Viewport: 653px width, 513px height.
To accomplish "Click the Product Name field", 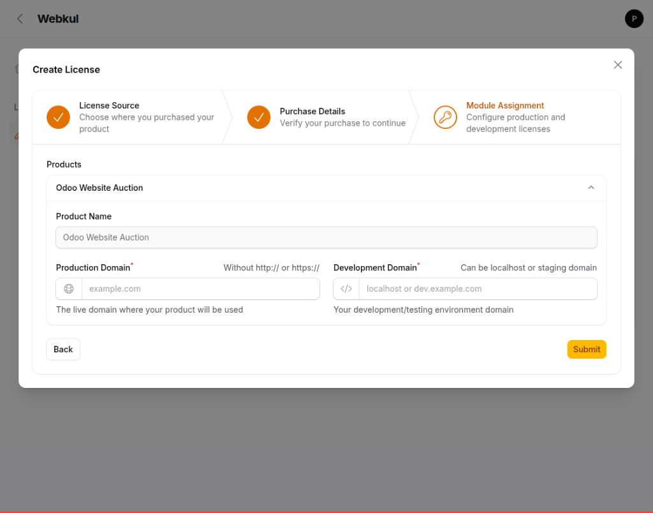I will tap(326, 237).
